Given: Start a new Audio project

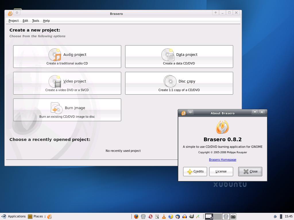Looking at the screenshot, I should pos(67,56).
